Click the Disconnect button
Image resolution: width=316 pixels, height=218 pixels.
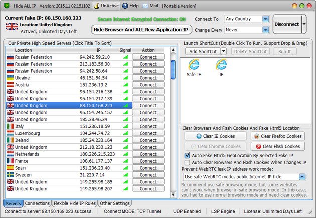tap(287, 24)
